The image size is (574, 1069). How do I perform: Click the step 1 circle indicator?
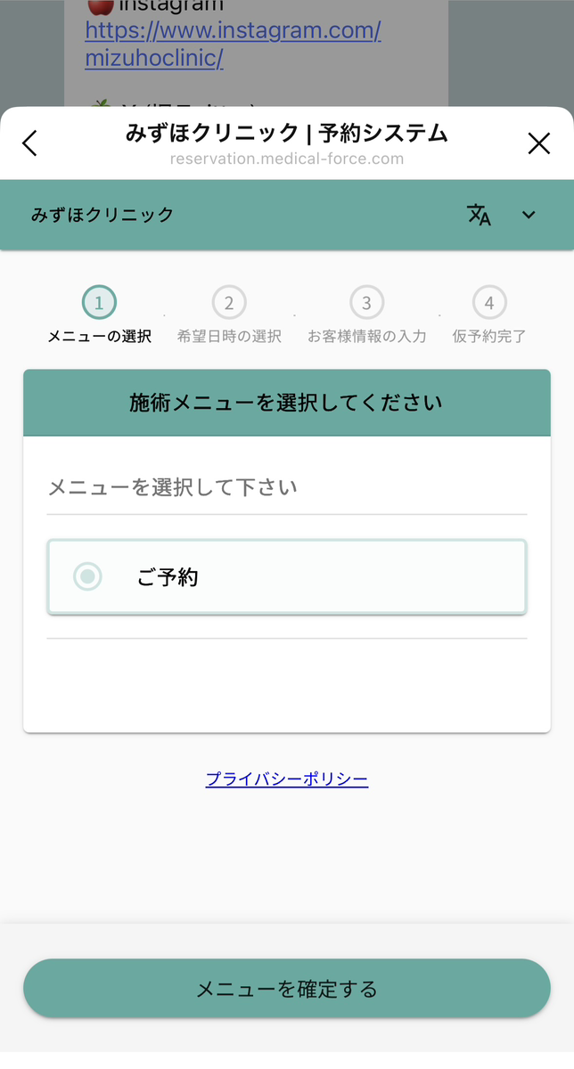pyautogui.click(x=99, y=303)
